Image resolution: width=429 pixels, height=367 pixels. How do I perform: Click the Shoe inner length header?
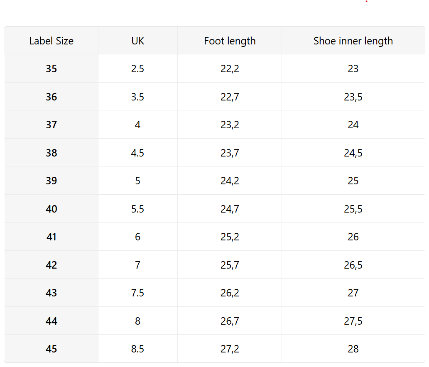pyautogui.click(x=353, y=41)
